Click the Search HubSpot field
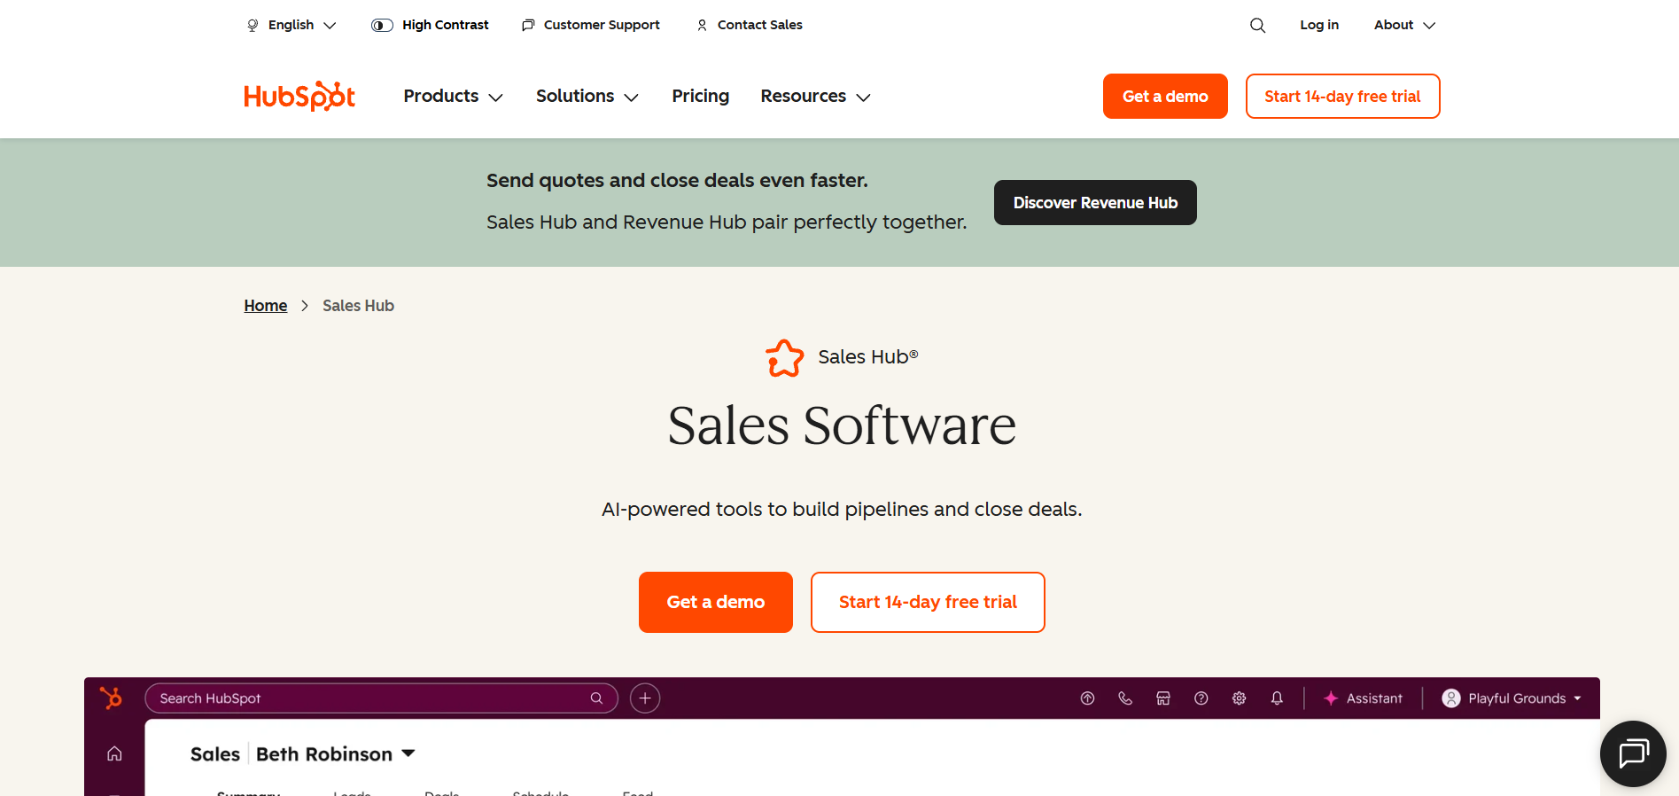Viewport: 1679px width, 796px height. click(x=381, y=698)
